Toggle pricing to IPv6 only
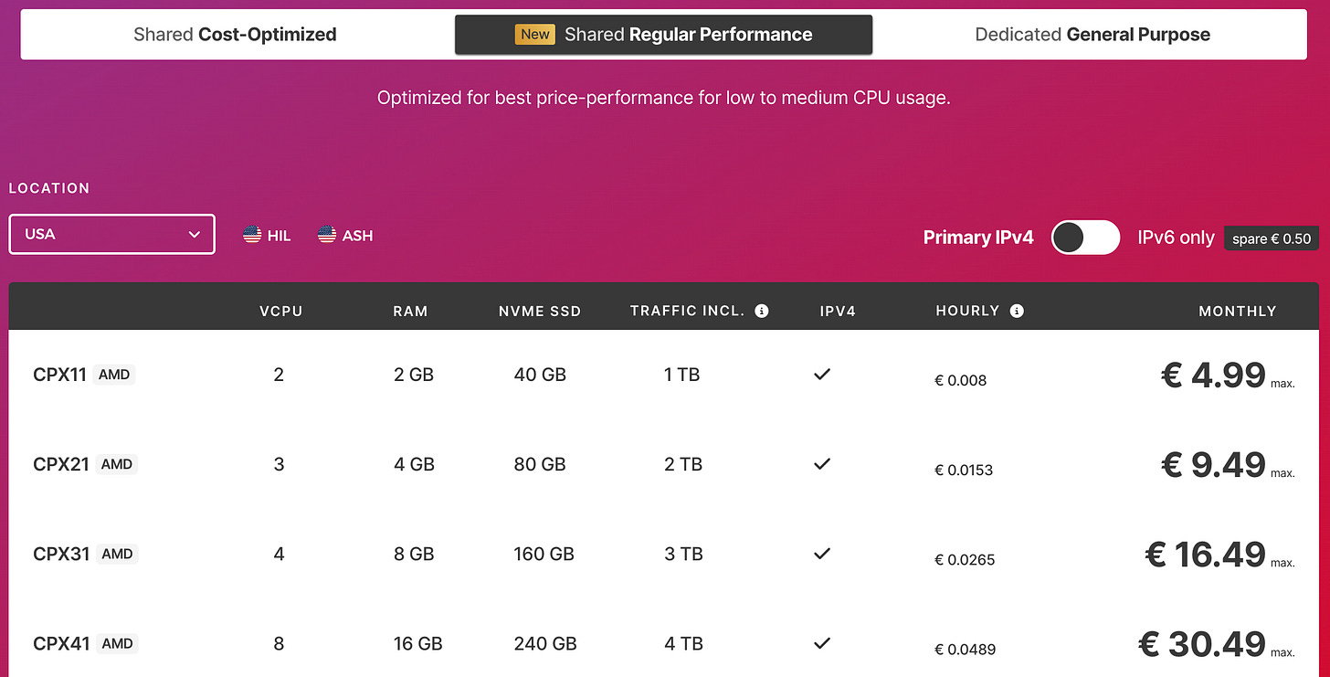The width and height of the screenshot is (1330, 677). 1085,237
